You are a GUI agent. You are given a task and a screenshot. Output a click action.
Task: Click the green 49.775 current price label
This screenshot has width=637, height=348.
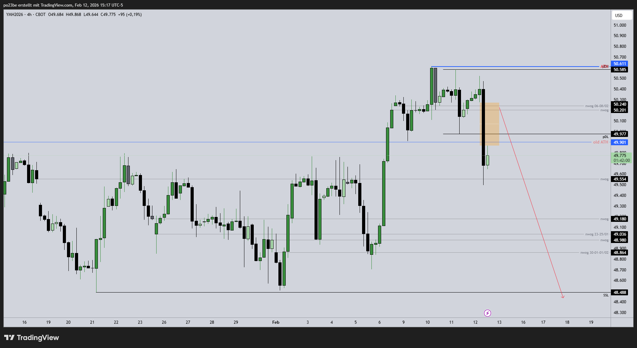621,158
